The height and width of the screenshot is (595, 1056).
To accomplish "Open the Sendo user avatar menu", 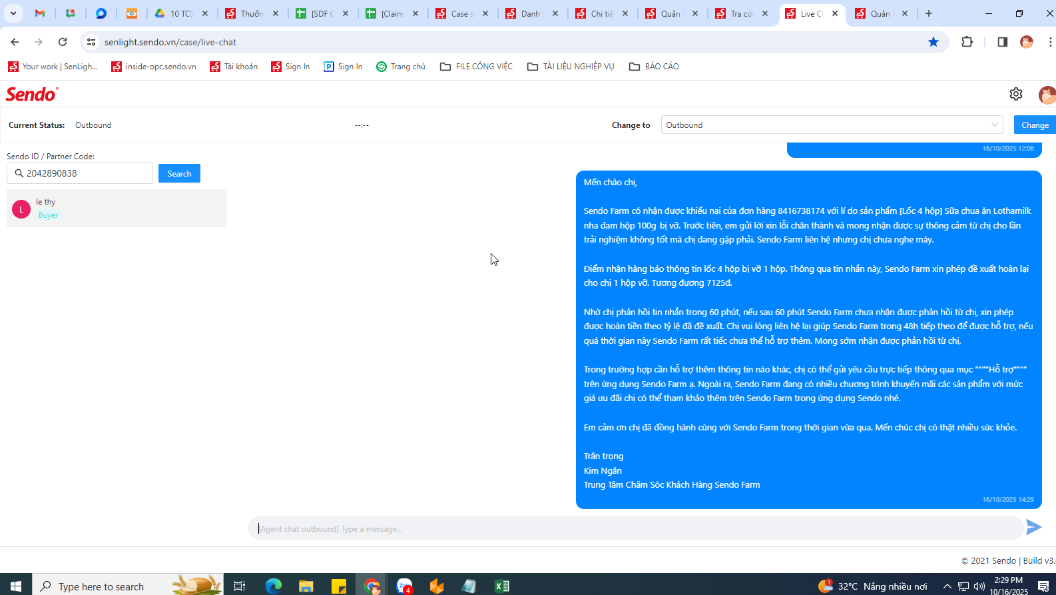I will (x=1047, y=95).
